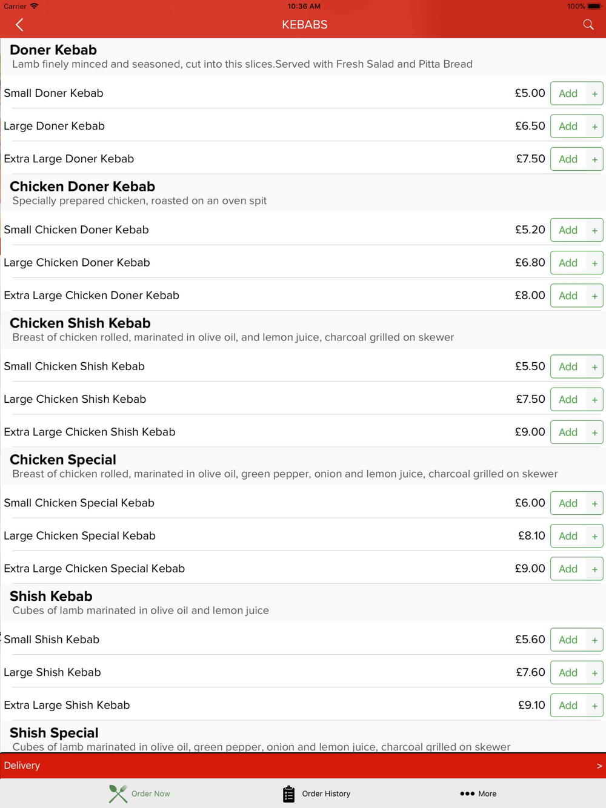Open the Order Now fork-and-knife tab
The image size is (606, 808).
coord(139,793)
